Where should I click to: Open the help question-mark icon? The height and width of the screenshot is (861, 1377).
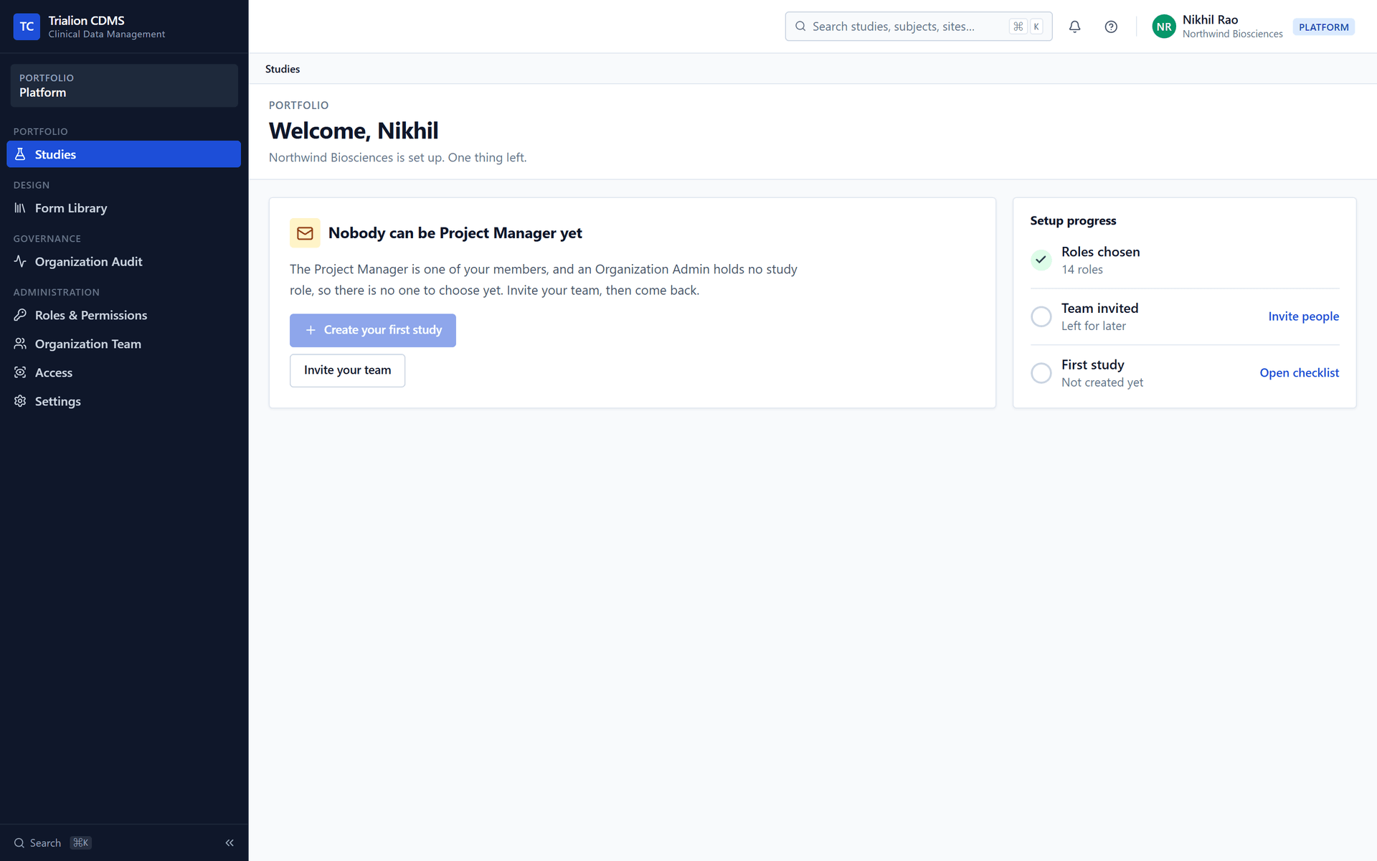point(1111,27)
